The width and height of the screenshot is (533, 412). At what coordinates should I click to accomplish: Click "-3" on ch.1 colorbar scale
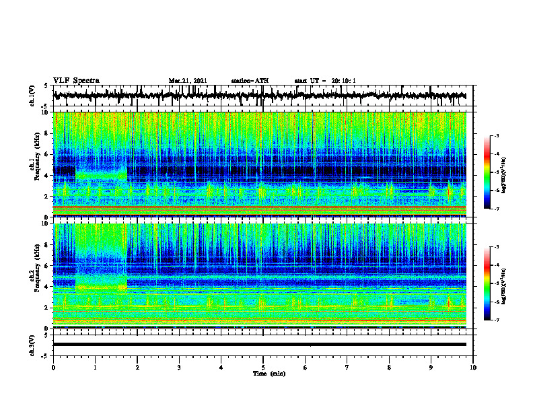click(497, 135)
